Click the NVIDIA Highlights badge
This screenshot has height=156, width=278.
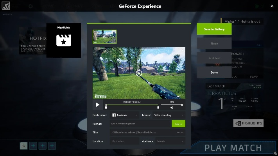(248, 123)
